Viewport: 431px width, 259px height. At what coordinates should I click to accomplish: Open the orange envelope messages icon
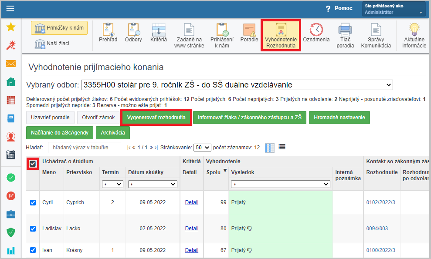(11, 64)
